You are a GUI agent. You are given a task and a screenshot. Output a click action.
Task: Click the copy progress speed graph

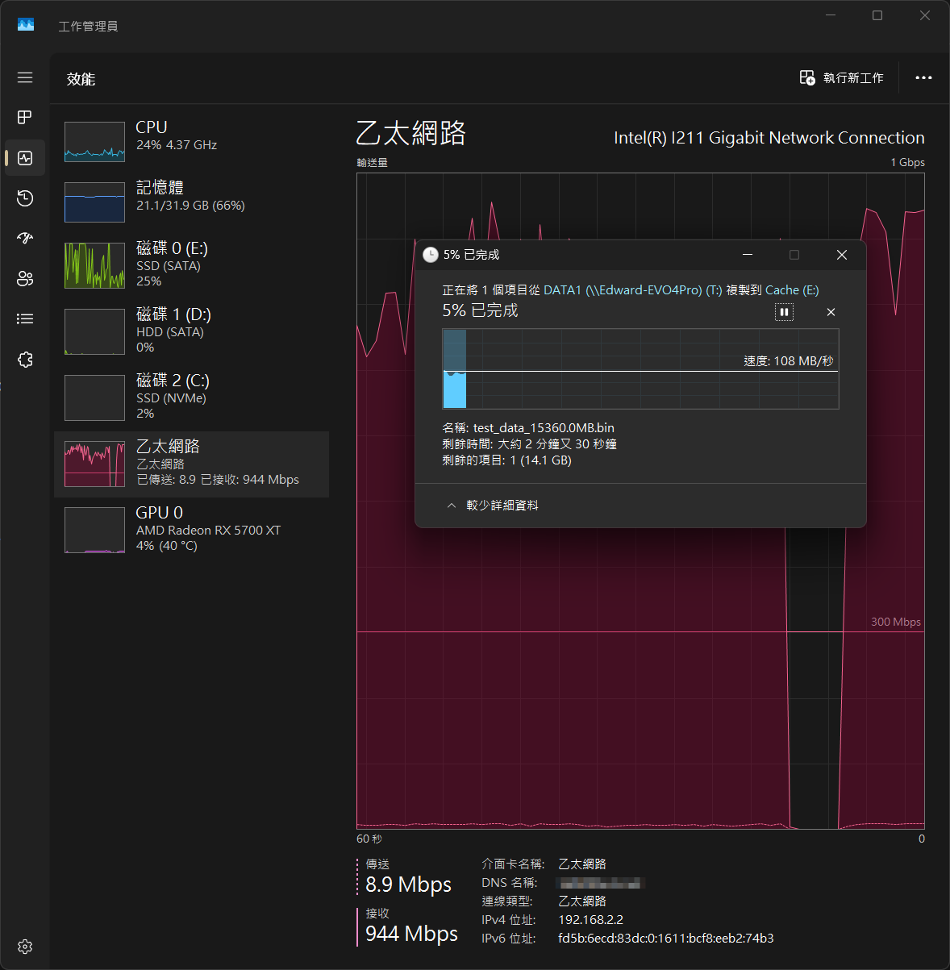(x=640, y=368)
